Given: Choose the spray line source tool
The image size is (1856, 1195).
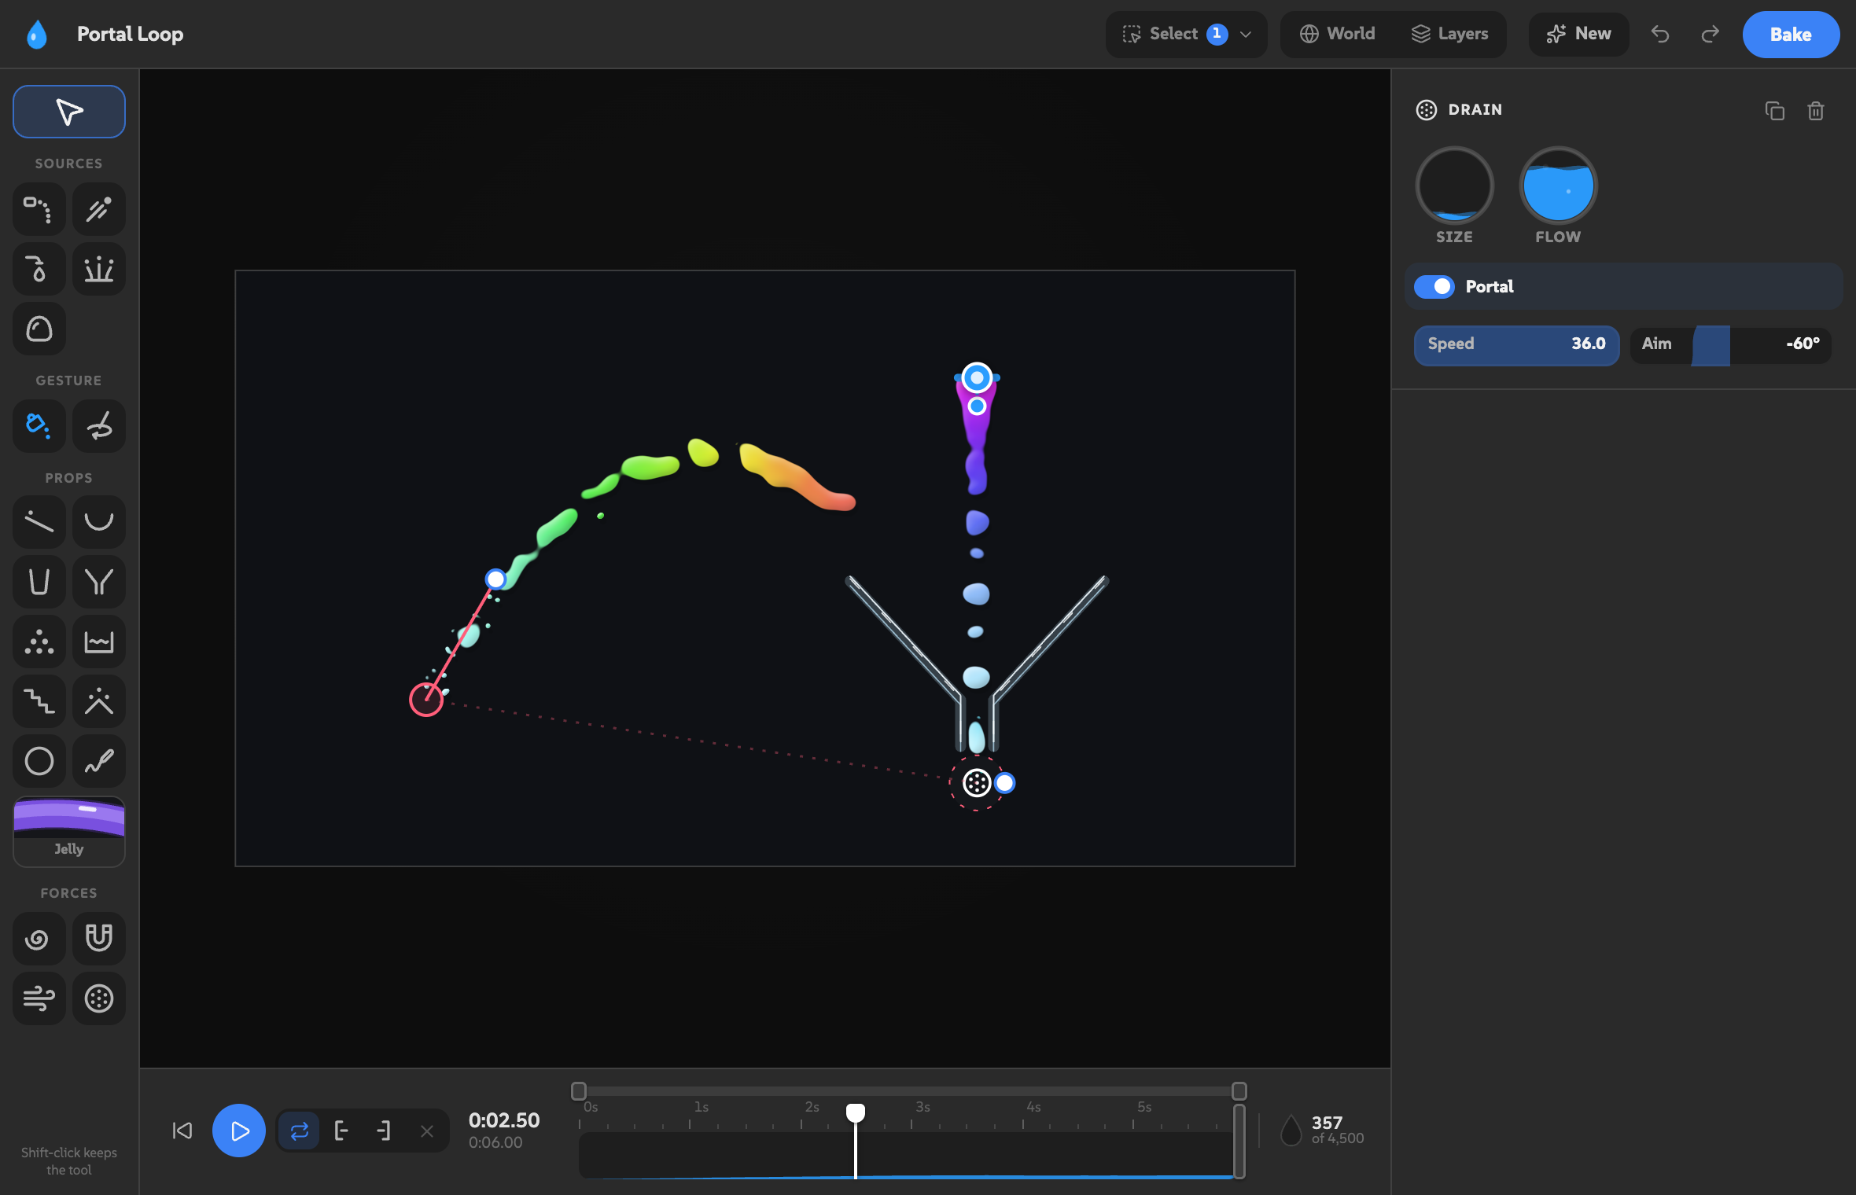Looking at the screenshot, I should tap(99, 209).
